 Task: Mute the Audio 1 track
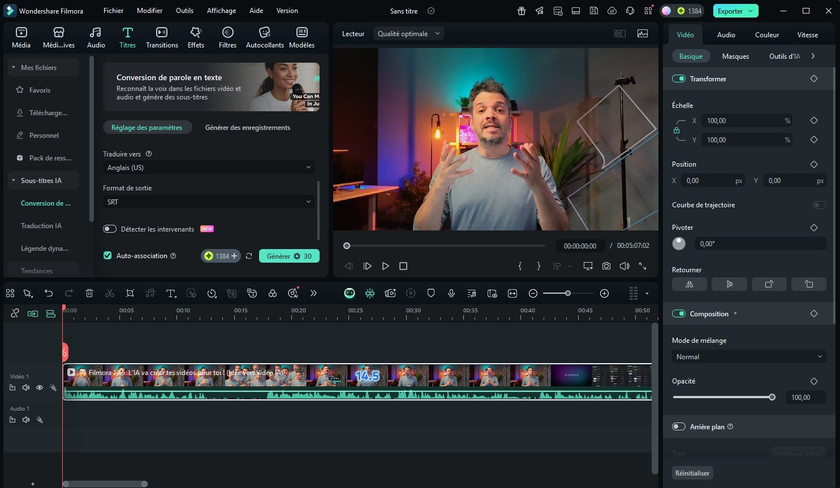26,420
